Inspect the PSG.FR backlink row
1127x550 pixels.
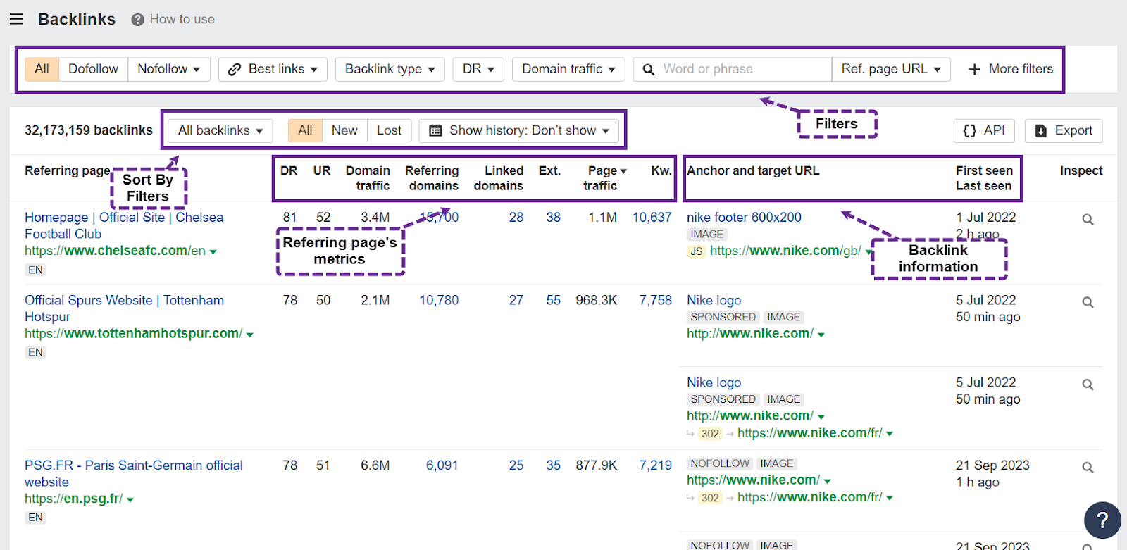coord(1088,468)
